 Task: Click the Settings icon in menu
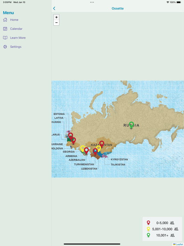click(x=5, y=47)
